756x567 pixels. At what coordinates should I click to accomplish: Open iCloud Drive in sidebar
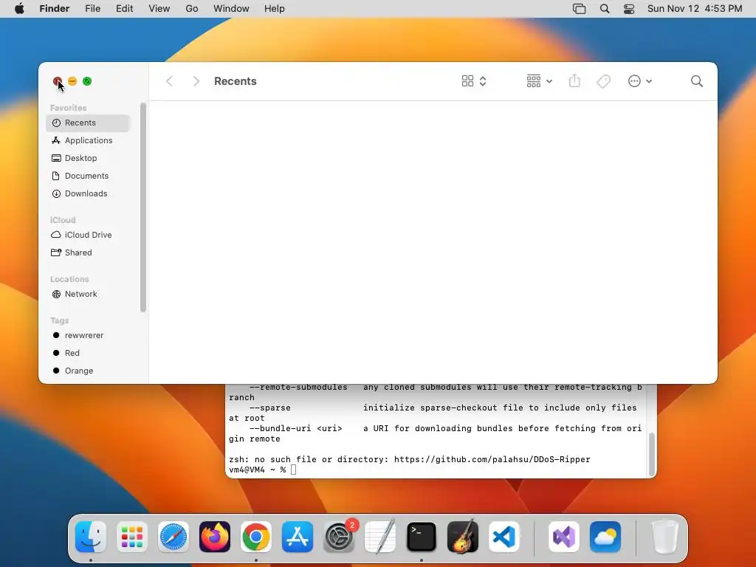[x=88, y=235]
